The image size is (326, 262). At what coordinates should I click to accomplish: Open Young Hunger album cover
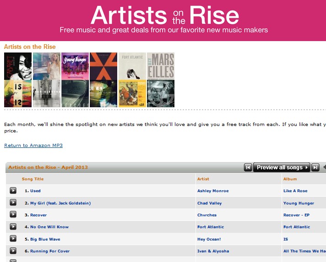point(75,66)
